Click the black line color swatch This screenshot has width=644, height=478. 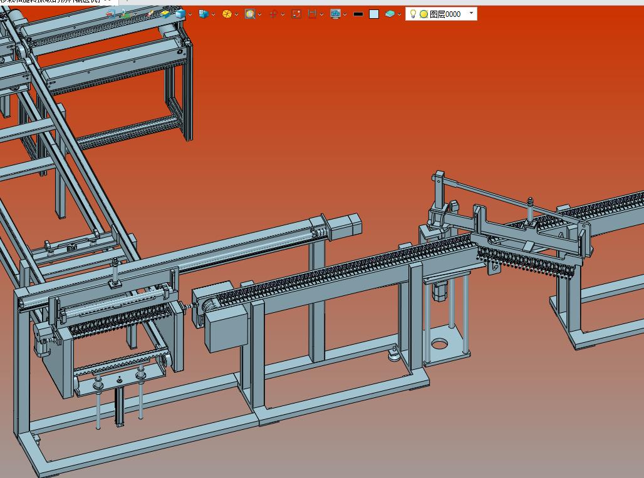(x=358, y=14)
